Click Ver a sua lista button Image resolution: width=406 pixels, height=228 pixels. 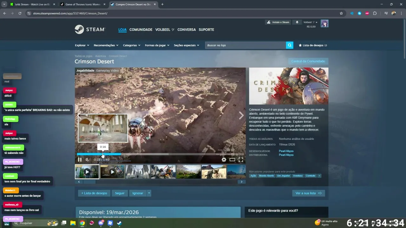[308, 193]
